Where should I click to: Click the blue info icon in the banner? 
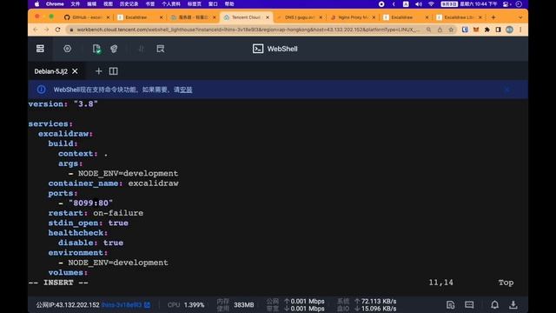pyautogui.click(x=41, y=90)
